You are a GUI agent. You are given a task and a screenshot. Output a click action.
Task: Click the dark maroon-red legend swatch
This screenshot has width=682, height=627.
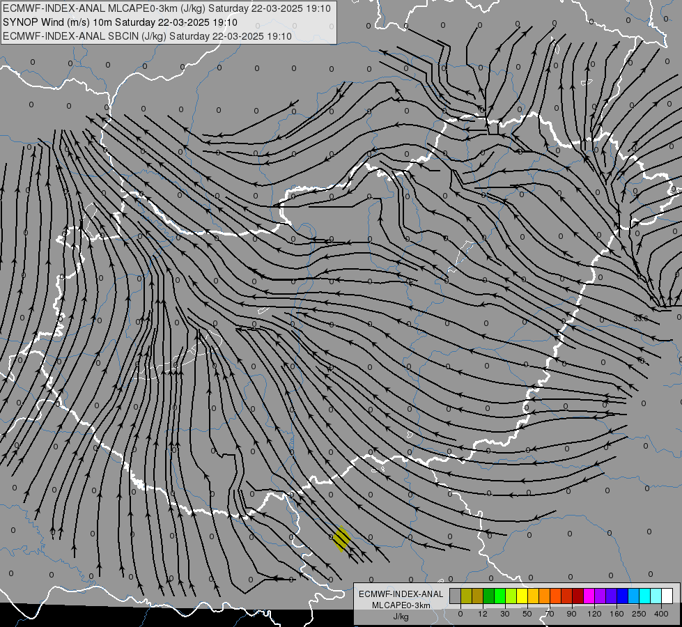(578, 596)
